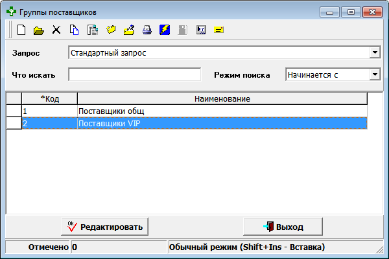Sort by the *Код column header
The height and width of the screenshot is (259, 389).
(x=50, y=98)
